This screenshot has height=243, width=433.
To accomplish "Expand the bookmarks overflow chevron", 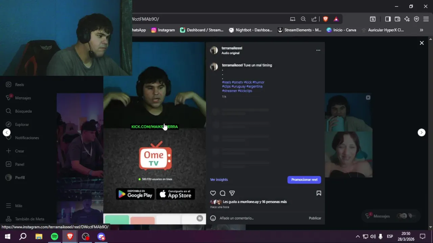I will 421,30.
